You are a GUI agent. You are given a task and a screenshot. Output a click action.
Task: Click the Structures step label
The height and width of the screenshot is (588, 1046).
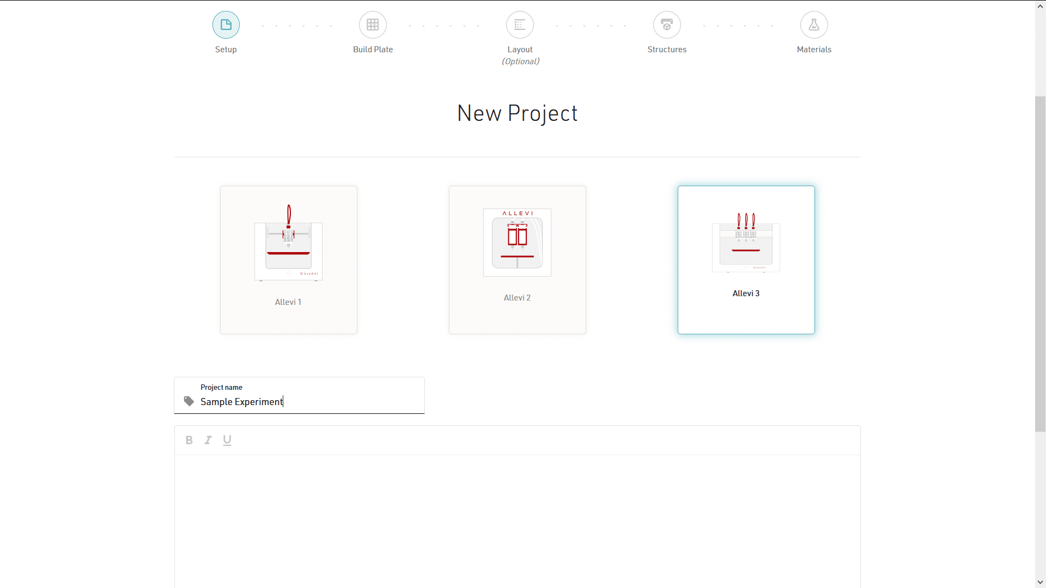[667, 50]
